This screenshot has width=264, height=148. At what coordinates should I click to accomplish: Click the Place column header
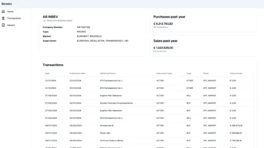tap(206, 73)
